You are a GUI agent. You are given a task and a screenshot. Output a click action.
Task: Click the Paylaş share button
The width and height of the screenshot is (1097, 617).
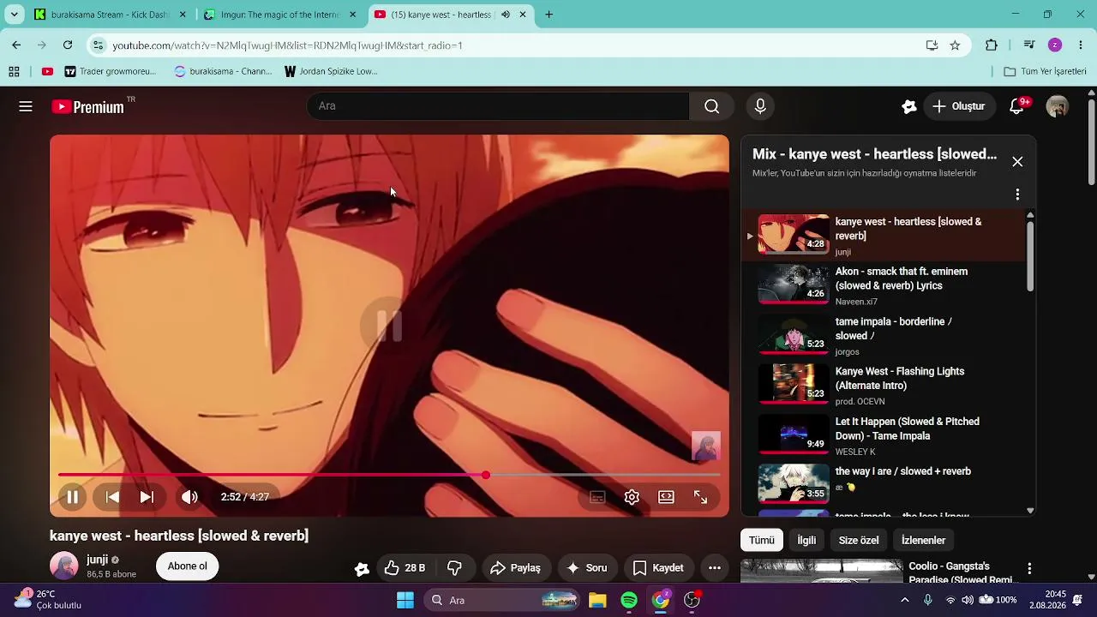pyautogui.click(x=515, y=568)
